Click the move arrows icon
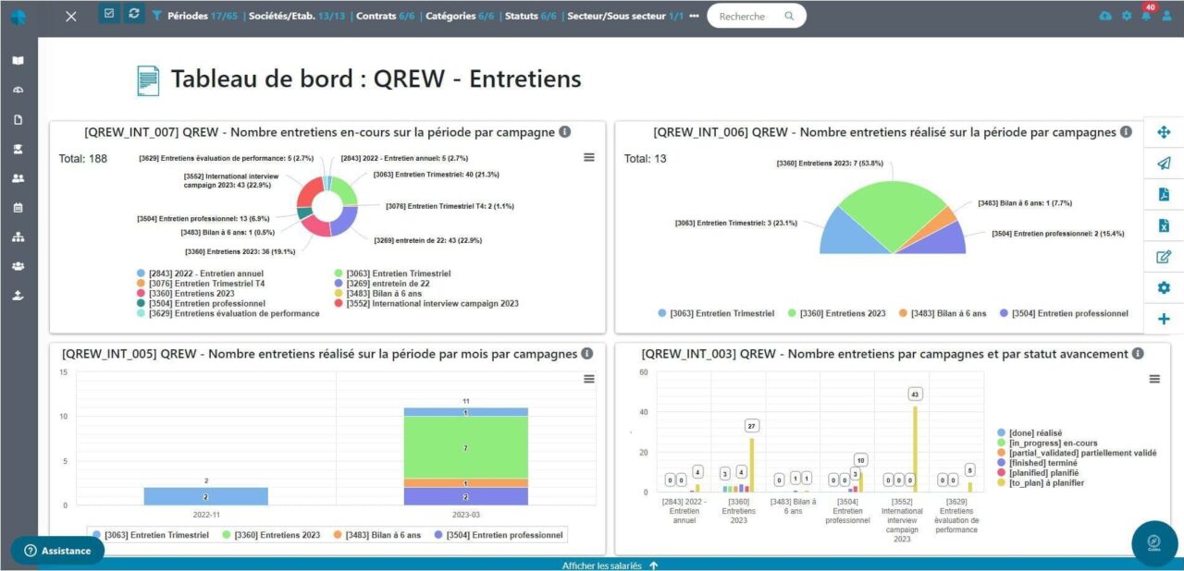 tap(1164, 132)
